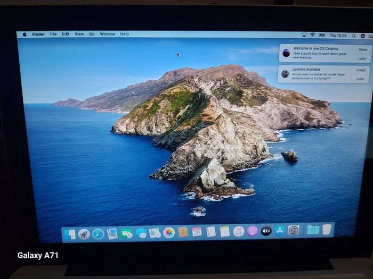This screenshot has width=373, height=279.
Task: Open the File menu
Action: [x=53, y=34]
